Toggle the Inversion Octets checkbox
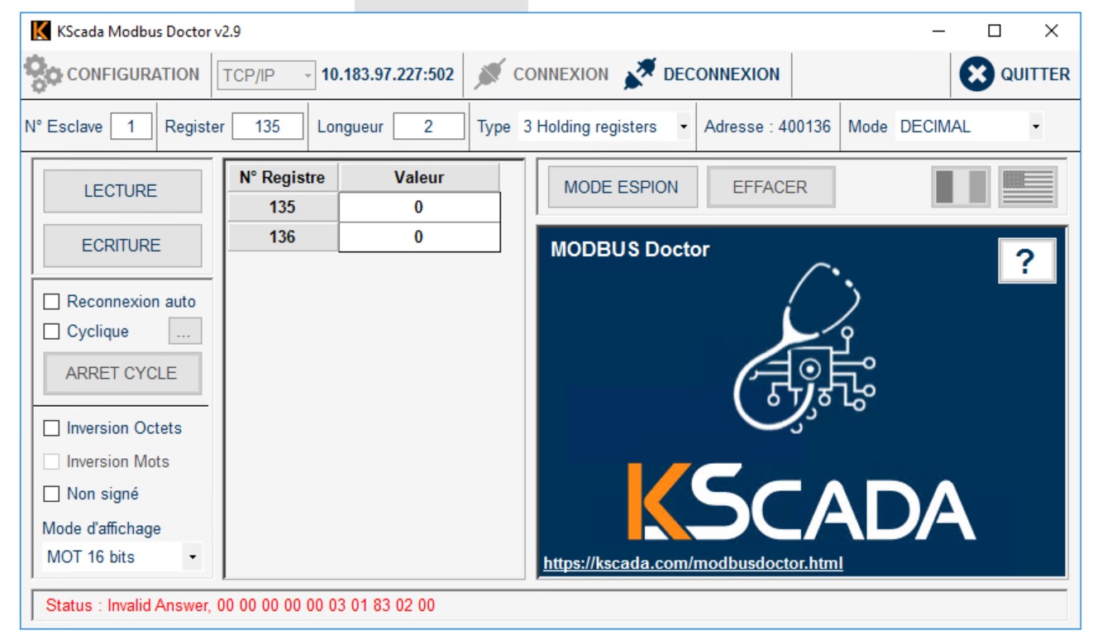The width and height of the screenshot is (1107, 640). 51,428
